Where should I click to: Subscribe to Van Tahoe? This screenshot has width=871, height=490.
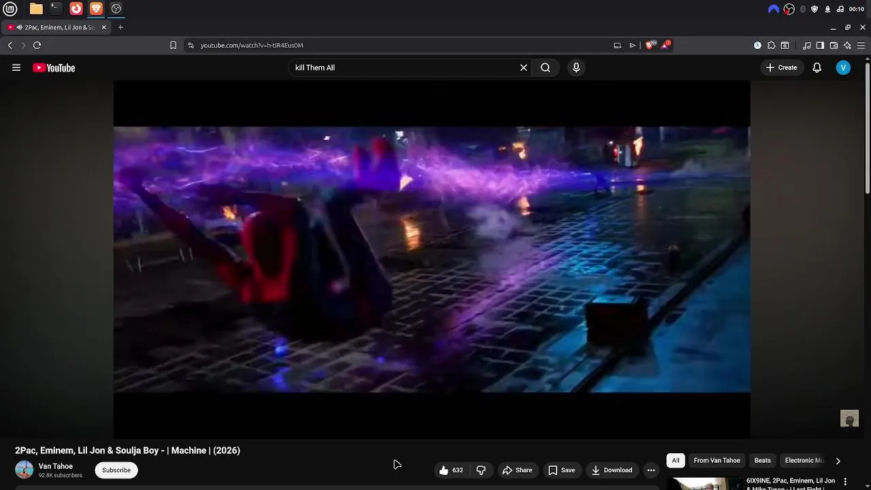(x=116, y=470)
